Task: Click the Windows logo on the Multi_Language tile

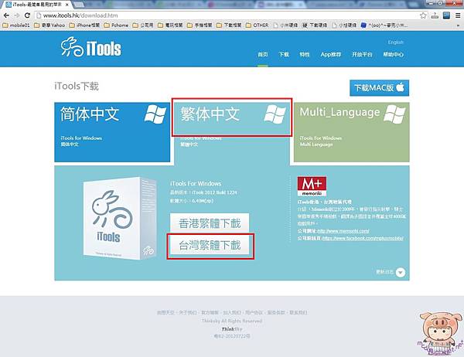Action: pyautogui.click(x=394, y=114)
